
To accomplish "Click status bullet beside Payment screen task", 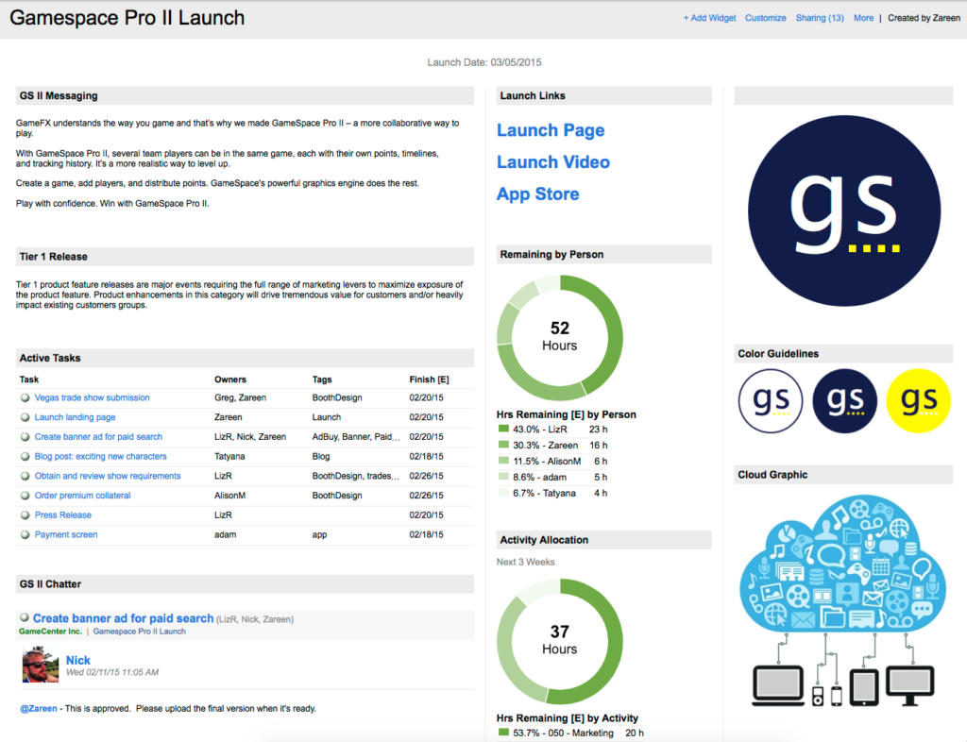I will 25,535.
